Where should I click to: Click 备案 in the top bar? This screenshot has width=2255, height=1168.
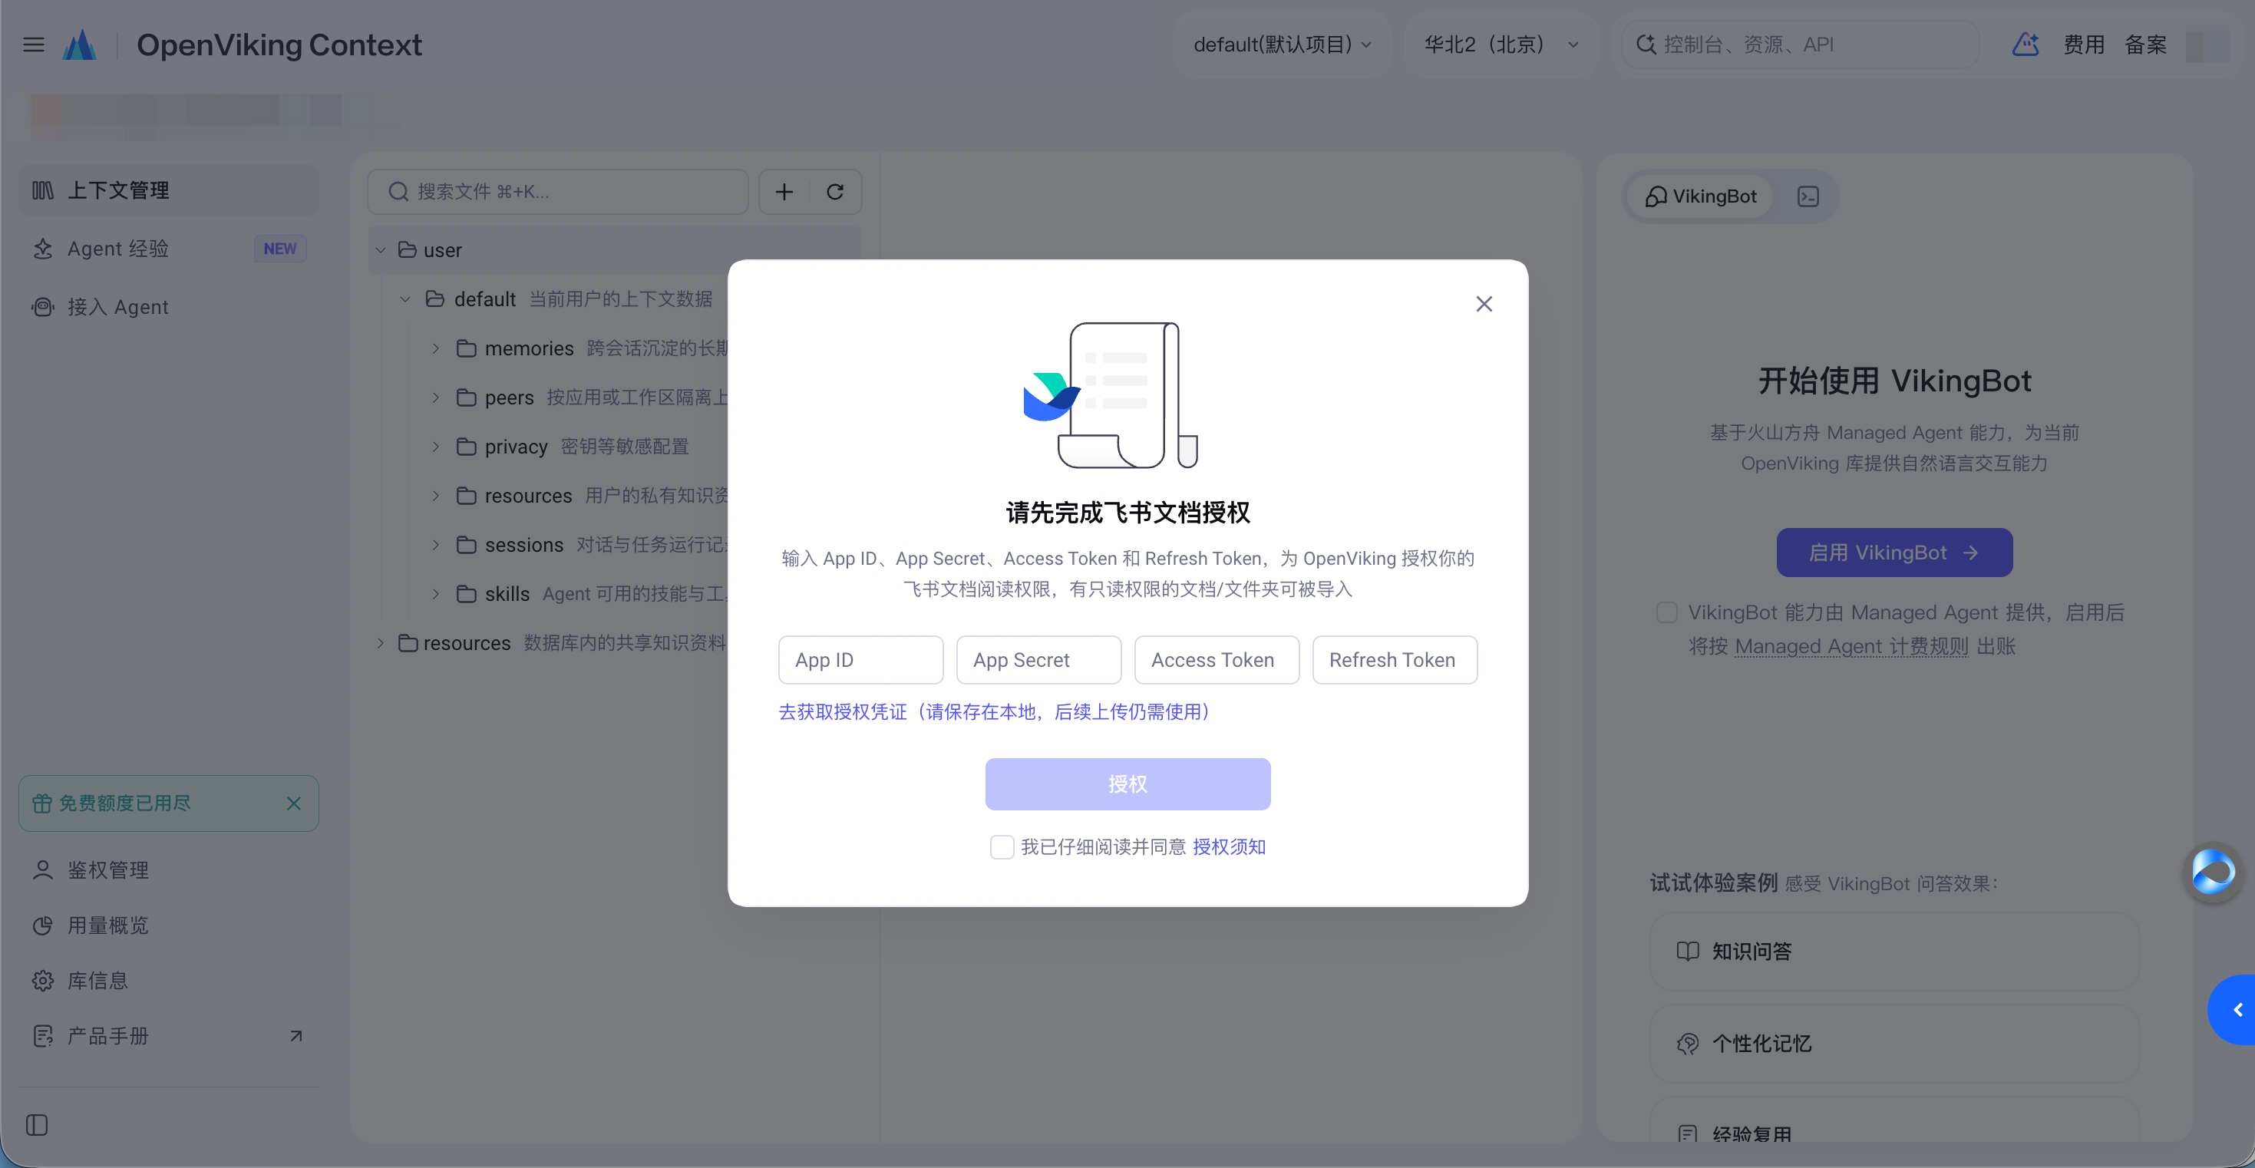(x=2145, y=45)
